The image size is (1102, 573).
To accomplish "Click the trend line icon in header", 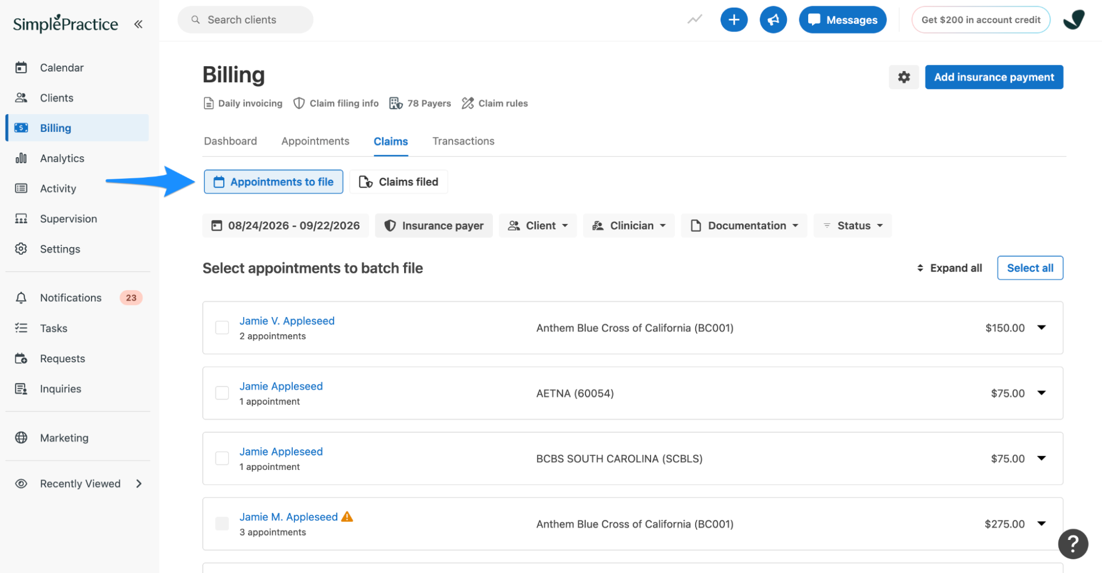I will [695, 20].
